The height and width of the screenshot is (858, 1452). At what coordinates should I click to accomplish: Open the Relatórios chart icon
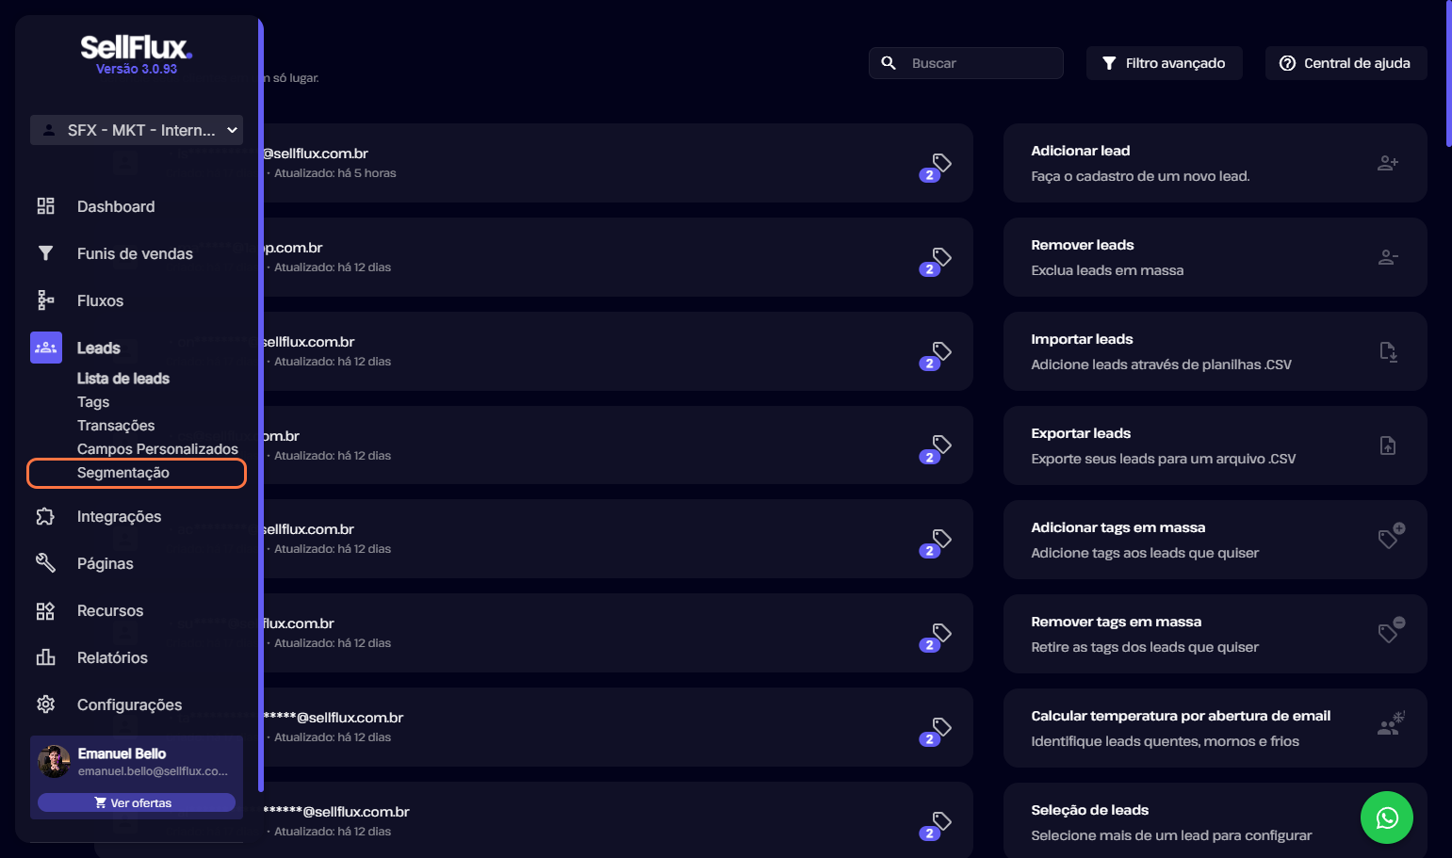(x=45, y=657)
